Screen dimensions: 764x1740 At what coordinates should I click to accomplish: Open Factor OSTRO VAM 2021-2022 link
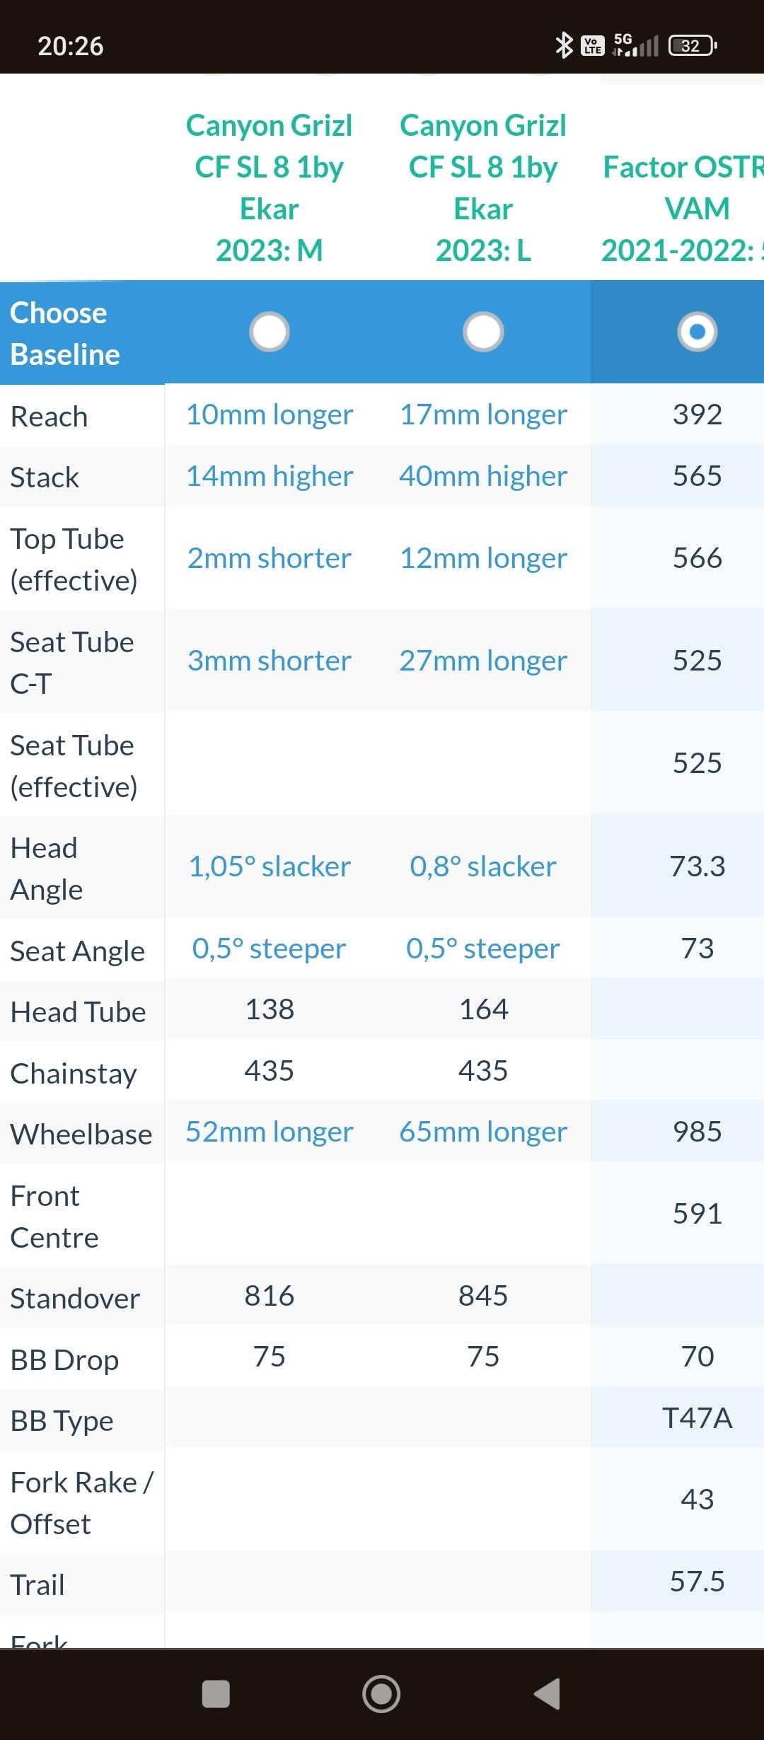(x=683, y=209)
